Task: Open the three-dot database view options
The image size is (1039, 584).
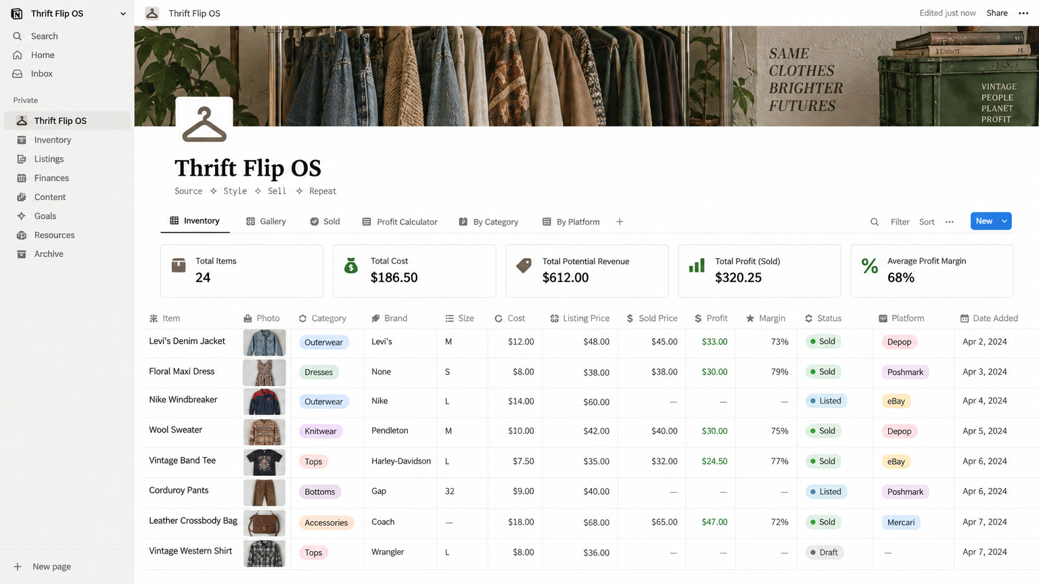Action: tap(949, 222)
